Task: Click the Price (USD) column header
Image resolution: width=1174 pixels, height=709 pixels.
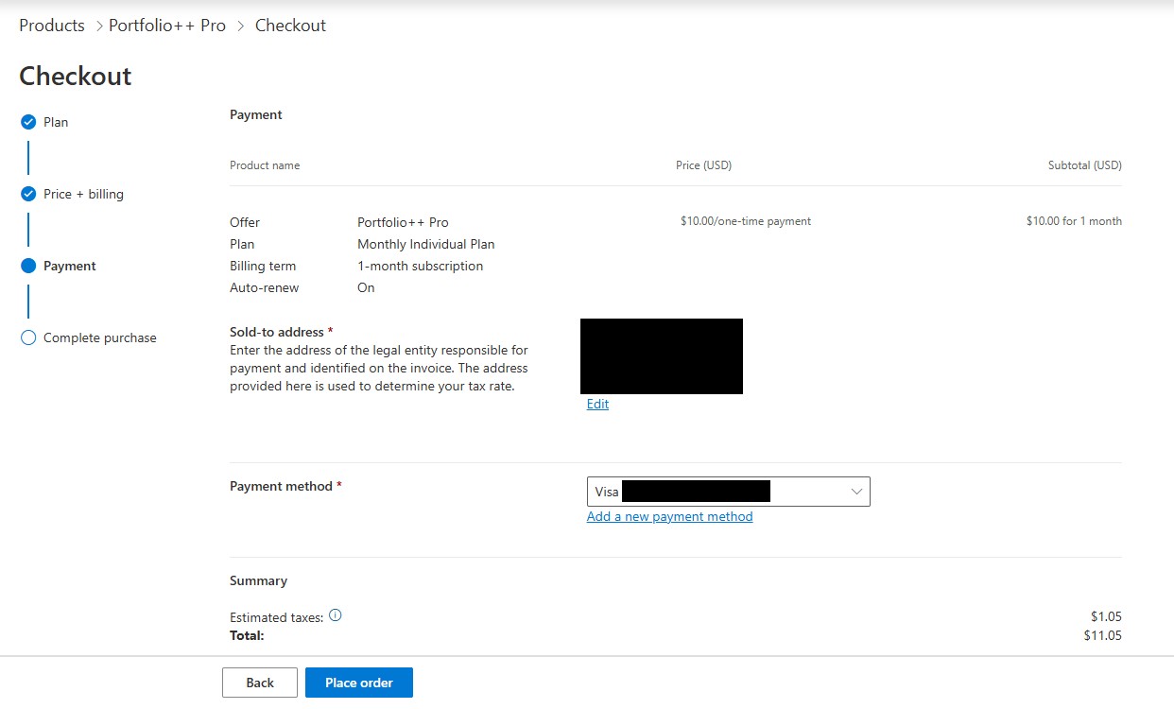Action: click(703, 165)
